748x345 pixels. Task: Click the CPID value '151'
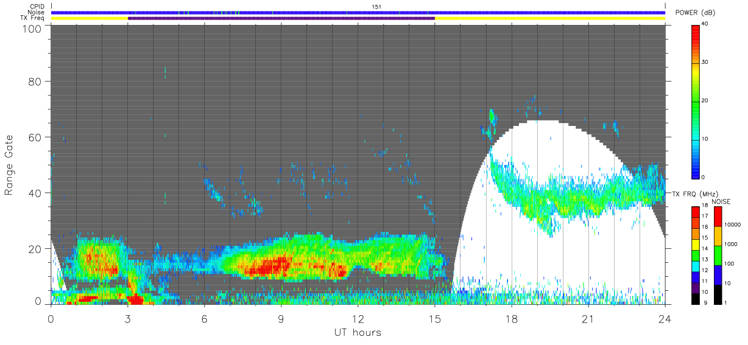coord(376,7)
